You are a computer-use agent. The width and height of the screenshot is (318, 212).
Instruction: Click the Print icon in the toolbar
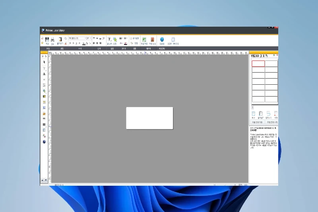(52, 39)
